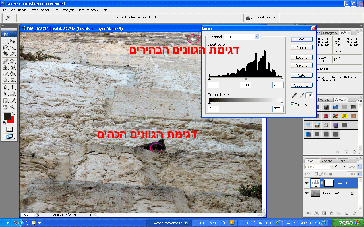The image size is (364, 227).
Task: Hide the Background layer
Action: point(307,193)
